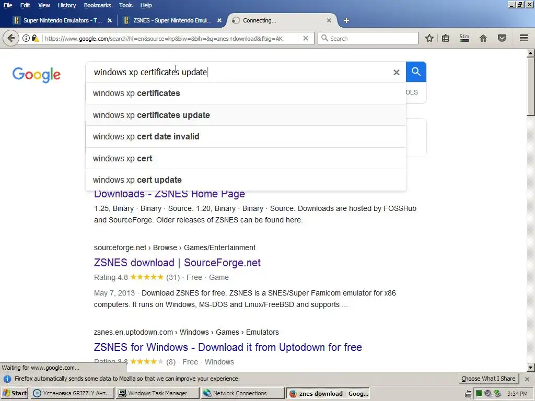Open the File menu

coord(8,5)
